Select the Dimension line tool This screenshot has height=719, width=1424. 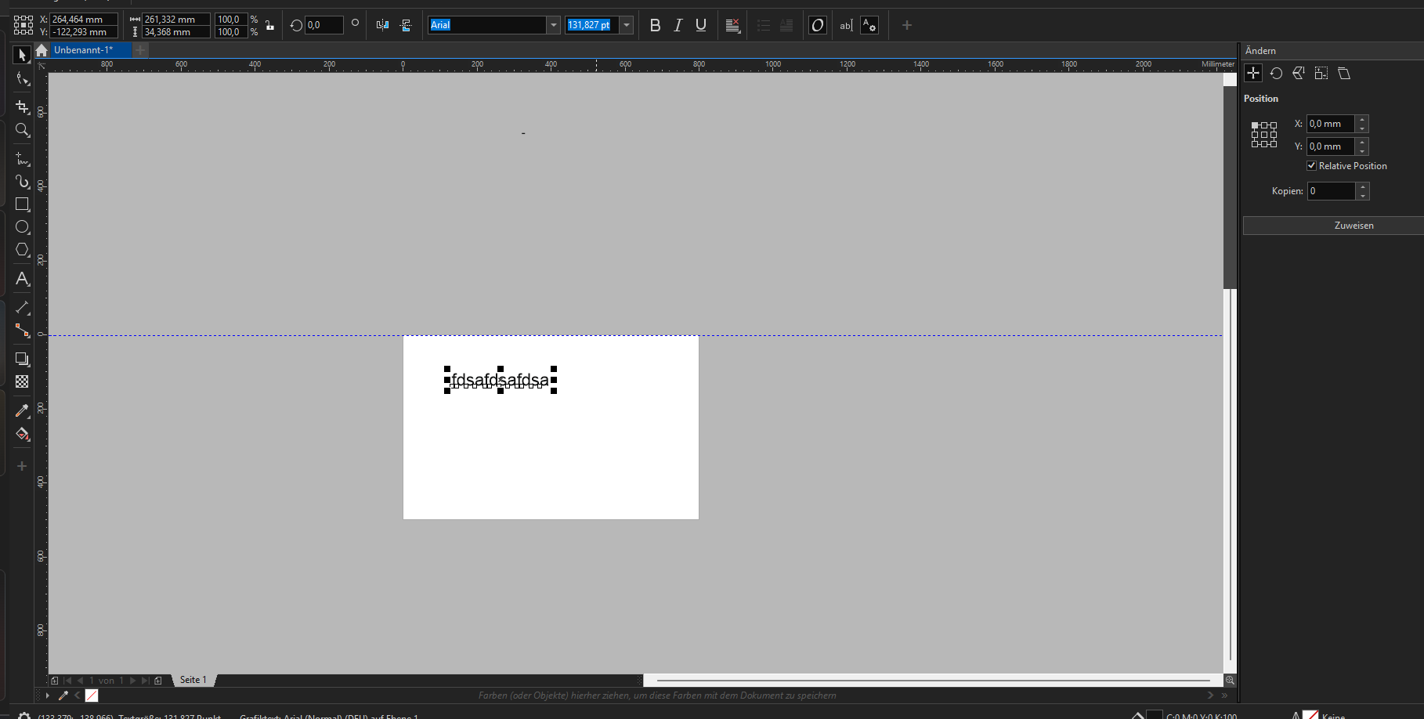pyautogui.click(x=22, y=308)
